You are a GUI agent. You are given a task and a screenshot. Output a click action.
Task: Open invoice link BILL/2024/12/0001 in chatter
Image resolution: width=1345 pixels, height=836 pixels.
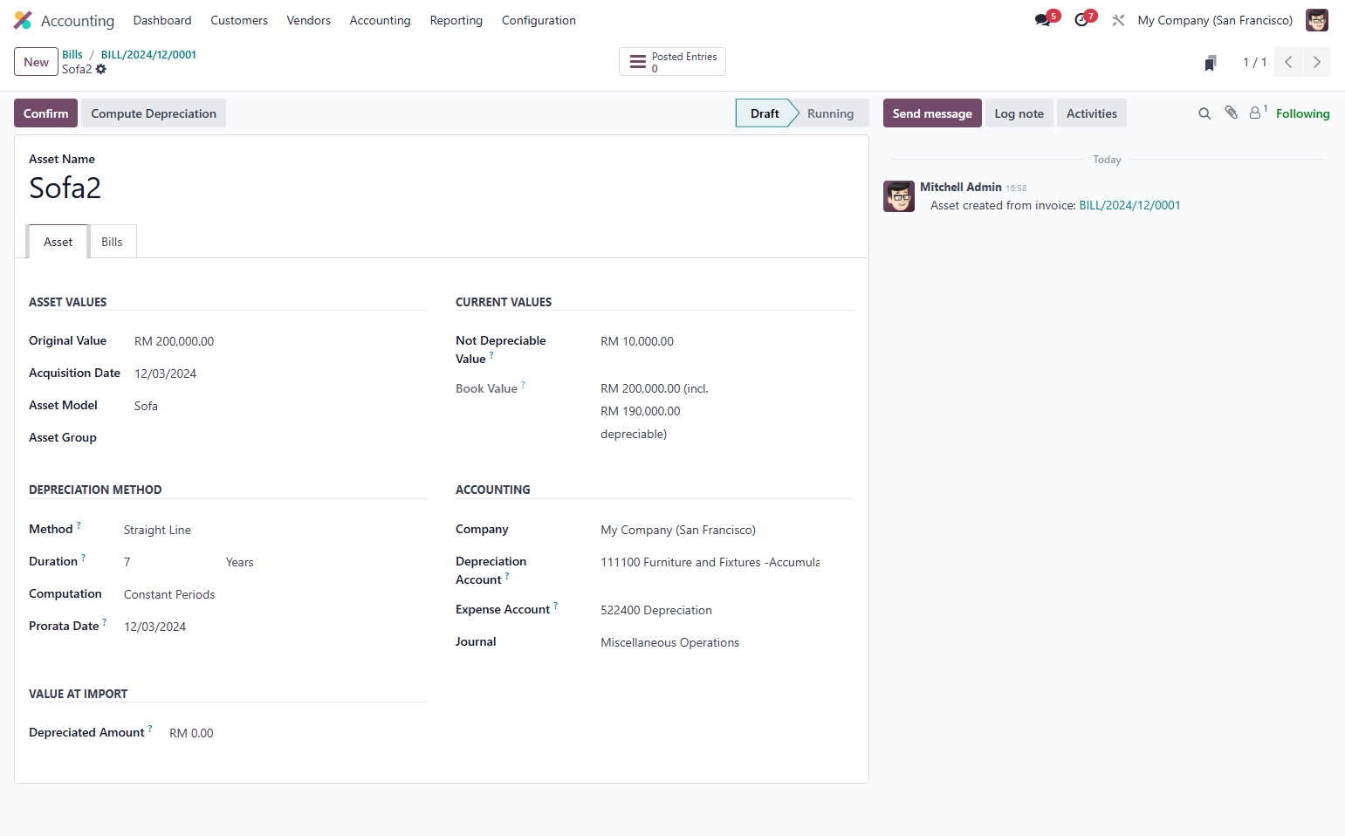(x=1129, y=205)
